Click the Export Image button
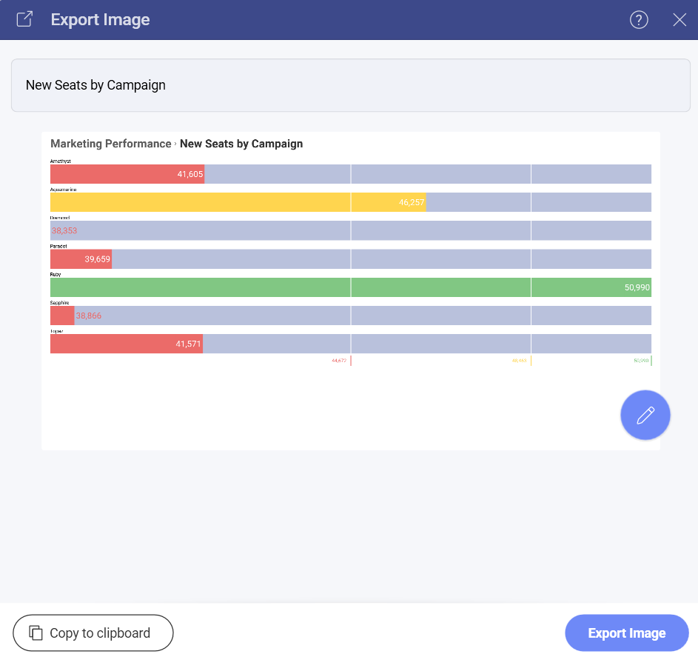 [x=626, y=633]
